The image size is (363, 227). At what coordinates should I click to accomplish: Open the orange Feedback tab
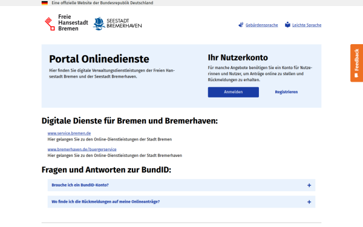[356, 63]
